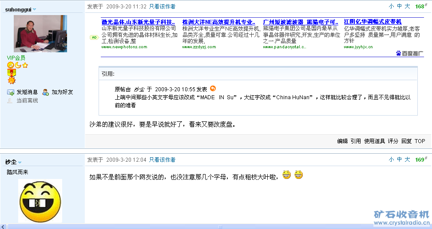The image size is (432, 229).
Task: Click suhonggui's avatar photo
Action: [40, 34]
